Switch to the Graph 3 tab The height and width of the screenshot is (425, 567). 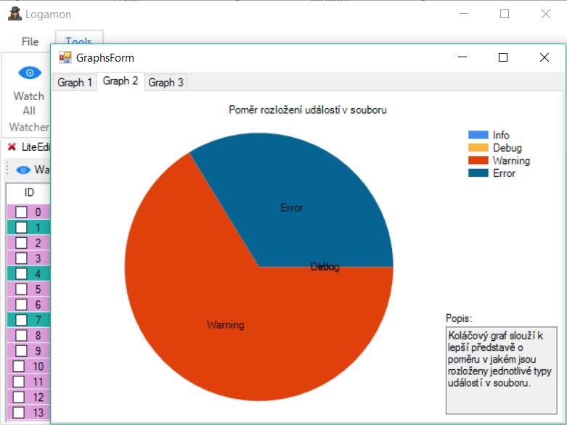pyautogui.click(x=166, y=83)
